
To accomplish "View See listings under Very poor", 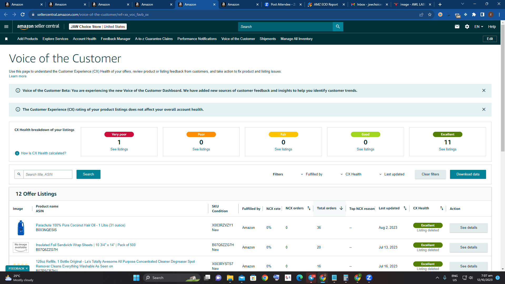I will click(119, 149).
